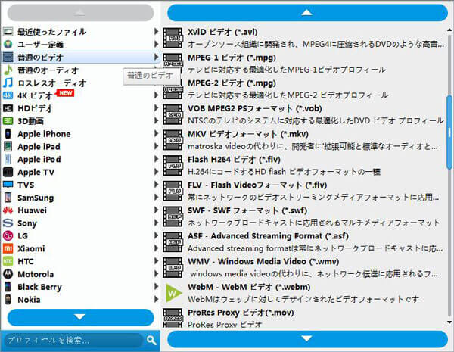Click the gray category list up button
The height and width of the screenshot is (352, 454).
(x=80, y=12)
